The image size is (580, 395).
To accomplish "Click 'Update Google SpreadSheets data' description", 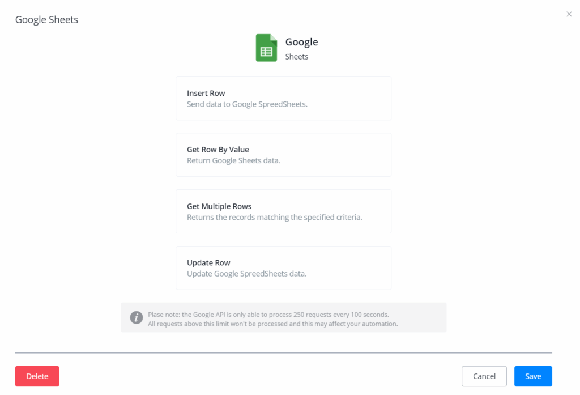I will click(246, 274).
